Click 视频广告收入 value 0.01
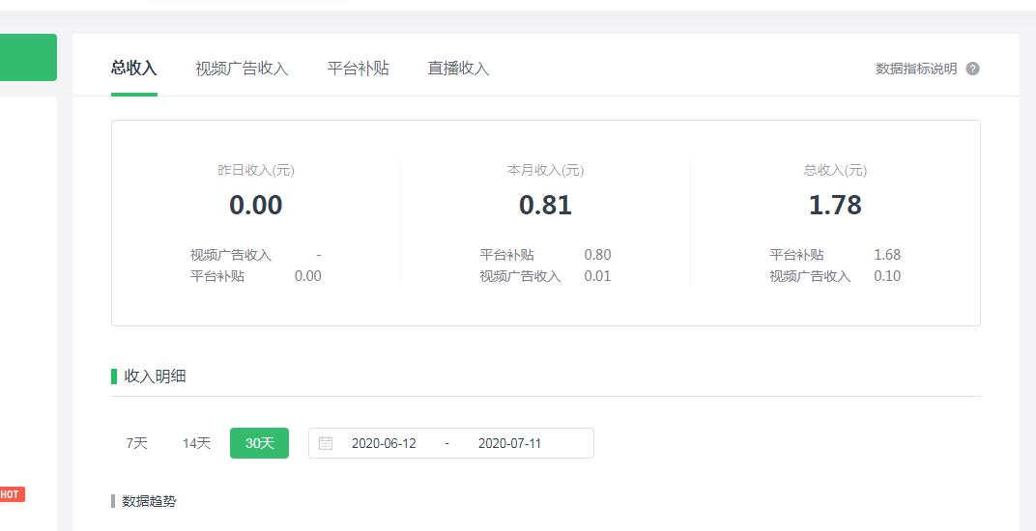Screen dimensions: 1036x531 [597, 276]
